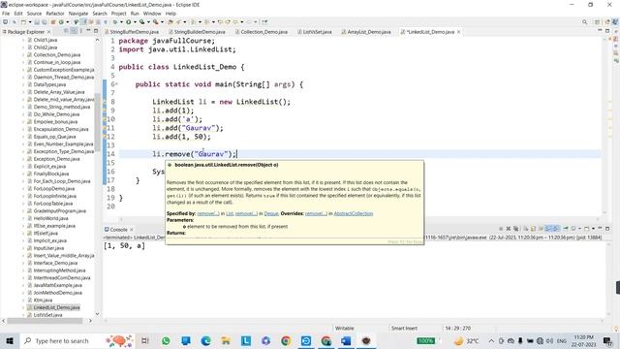Open the File menu
The image size is (620, 349).
pos(6,14)
